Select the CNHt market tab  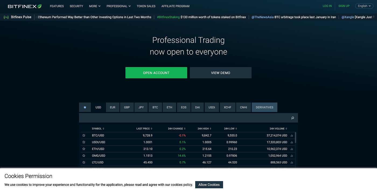pos(243,107)
